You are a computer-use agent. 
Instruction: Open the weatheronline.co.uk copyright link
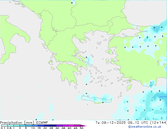[x=145, y=127]
